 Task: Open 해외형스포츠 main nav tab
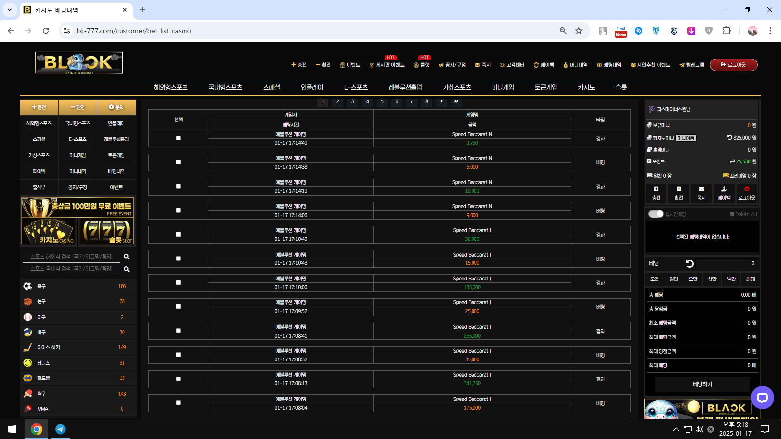click(171, 87)
